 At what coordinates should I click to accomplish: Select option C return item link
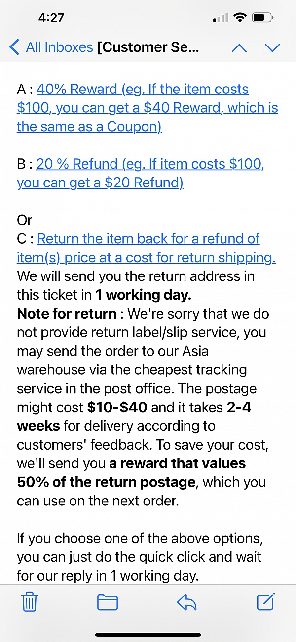pos(148,248)
